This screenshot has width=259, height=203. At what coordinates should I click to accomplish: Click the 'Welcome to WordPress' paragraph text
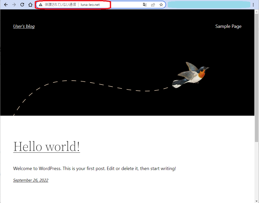(95, 169)
